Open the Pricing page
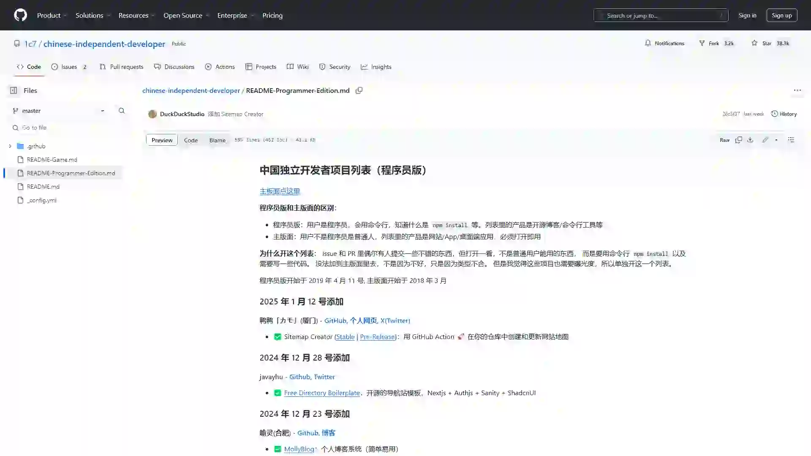The width and height of the screenshot is (811, 456). 272,15
